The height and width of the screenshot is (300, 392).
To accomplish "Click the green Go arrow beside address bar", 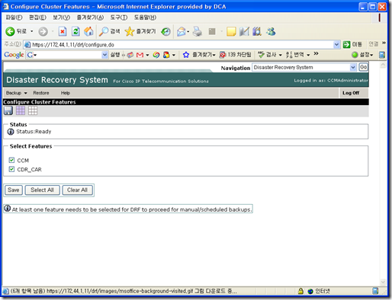I will tap(346, 45).
